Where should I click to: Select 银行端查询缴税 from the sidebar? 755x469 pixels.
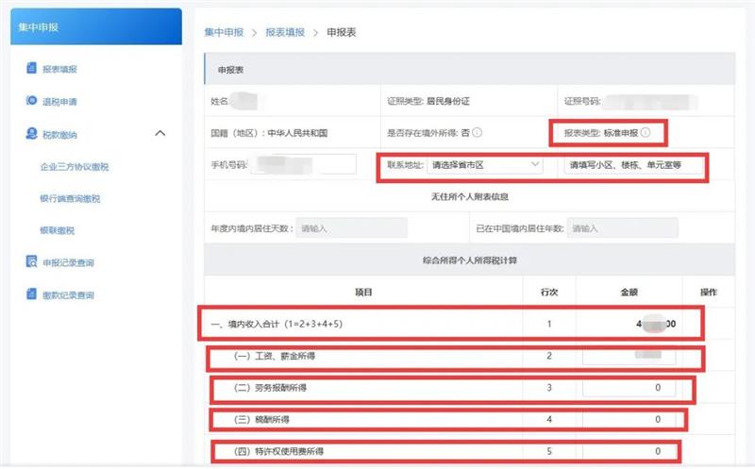pos(70,198)
